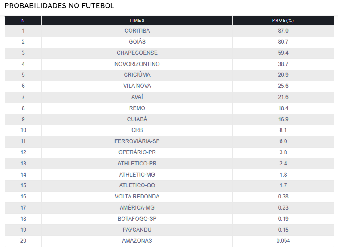Select the GOIÁS team name

[x=137, y=42]
